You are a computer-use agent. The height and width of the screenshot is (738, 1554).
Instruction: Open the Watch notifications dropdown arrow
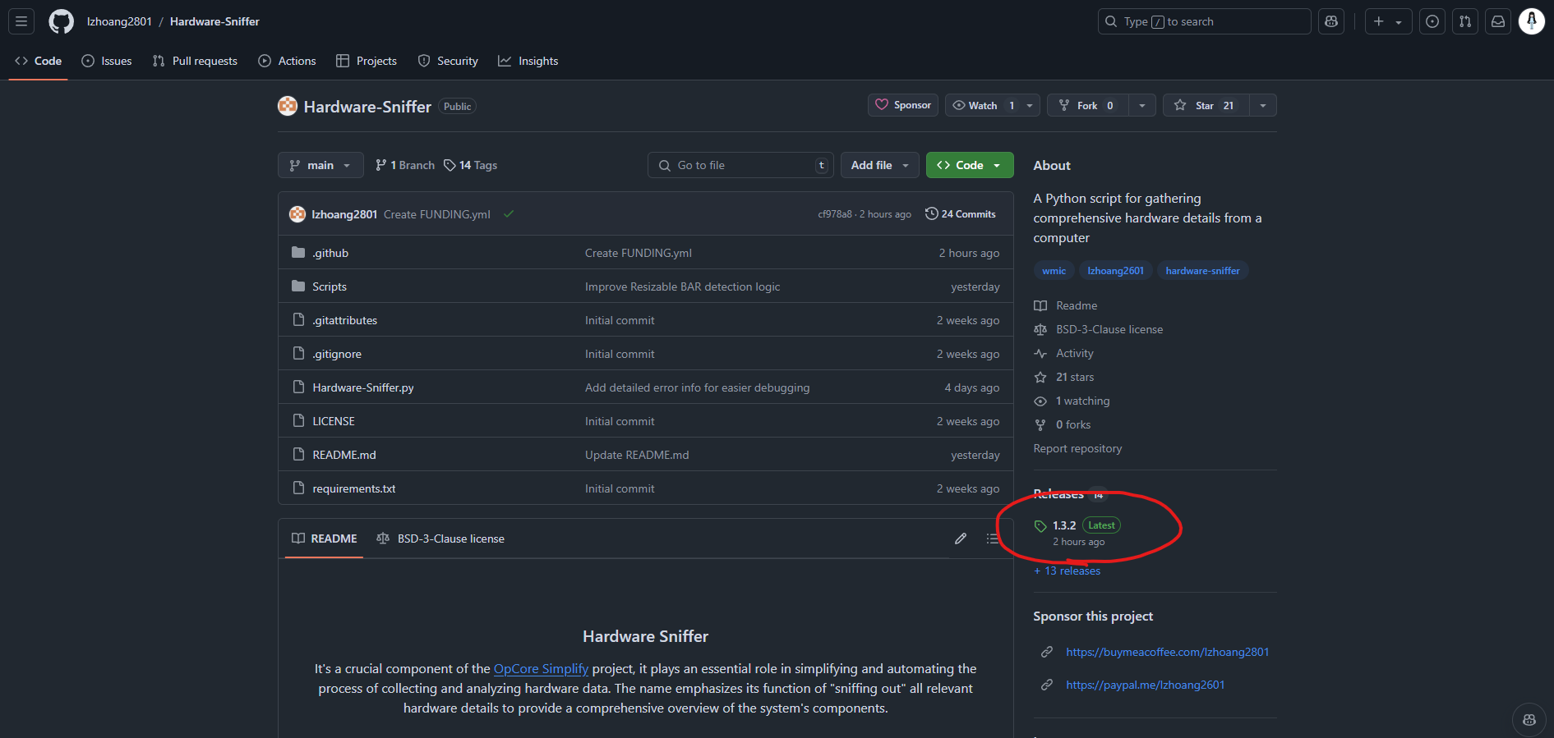click(1030, 105)
